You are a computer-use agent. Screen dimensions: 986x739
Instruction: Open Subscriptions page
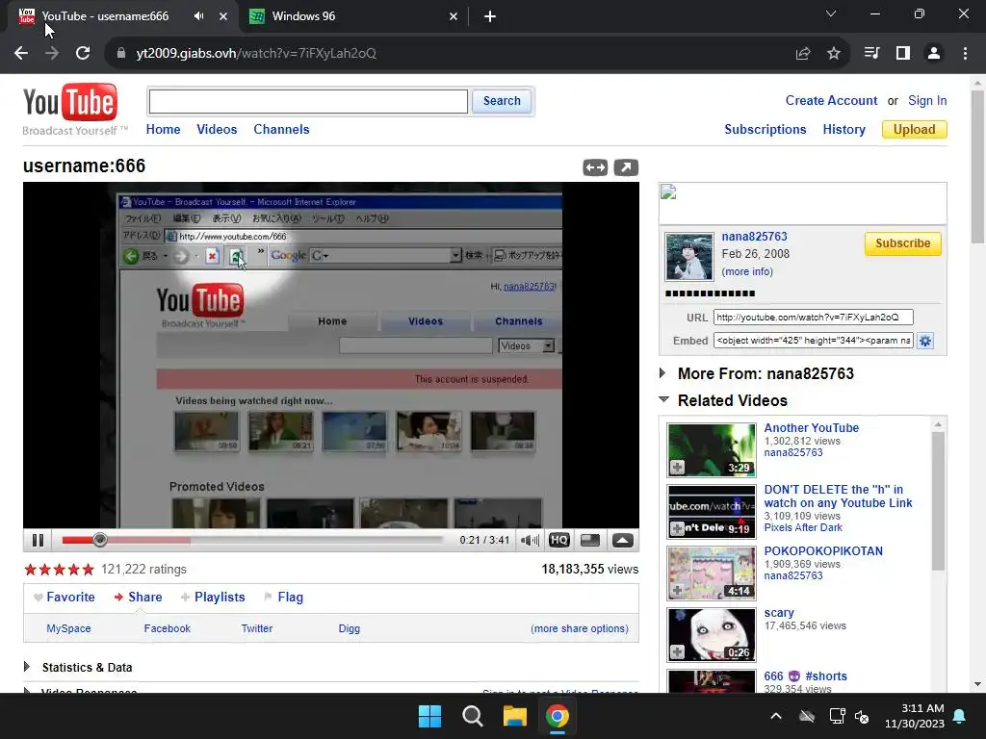(765, 130)
